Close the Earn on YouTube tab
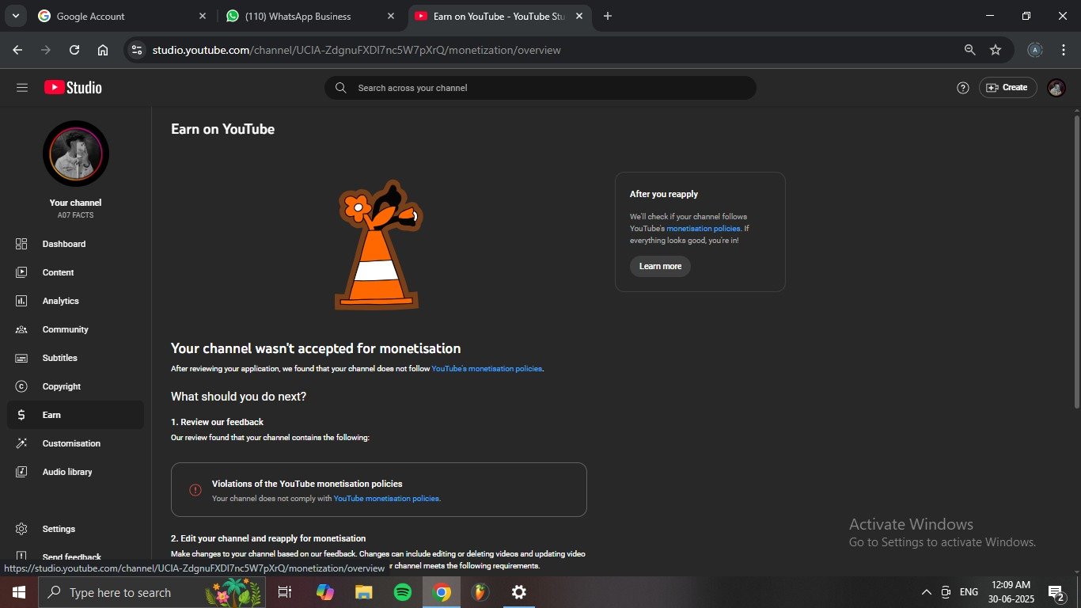The width and height of the screenshot is (1081, 608). [578, 16]
